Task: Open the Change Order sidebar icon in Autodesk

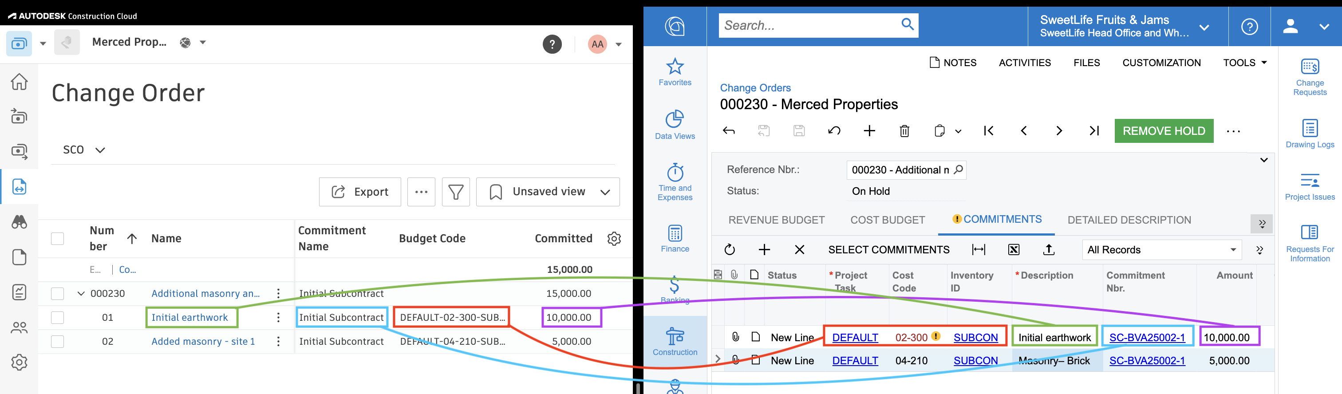Action: 19,187
